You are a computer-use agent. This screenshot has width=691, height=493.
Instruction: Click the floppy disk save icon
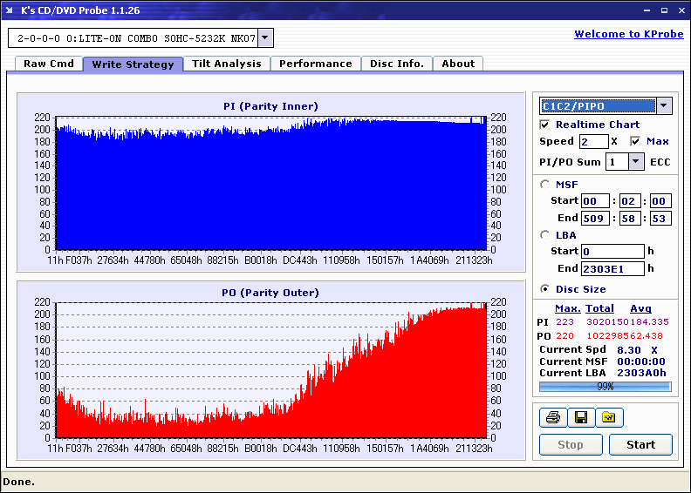(x=580, y=418)
